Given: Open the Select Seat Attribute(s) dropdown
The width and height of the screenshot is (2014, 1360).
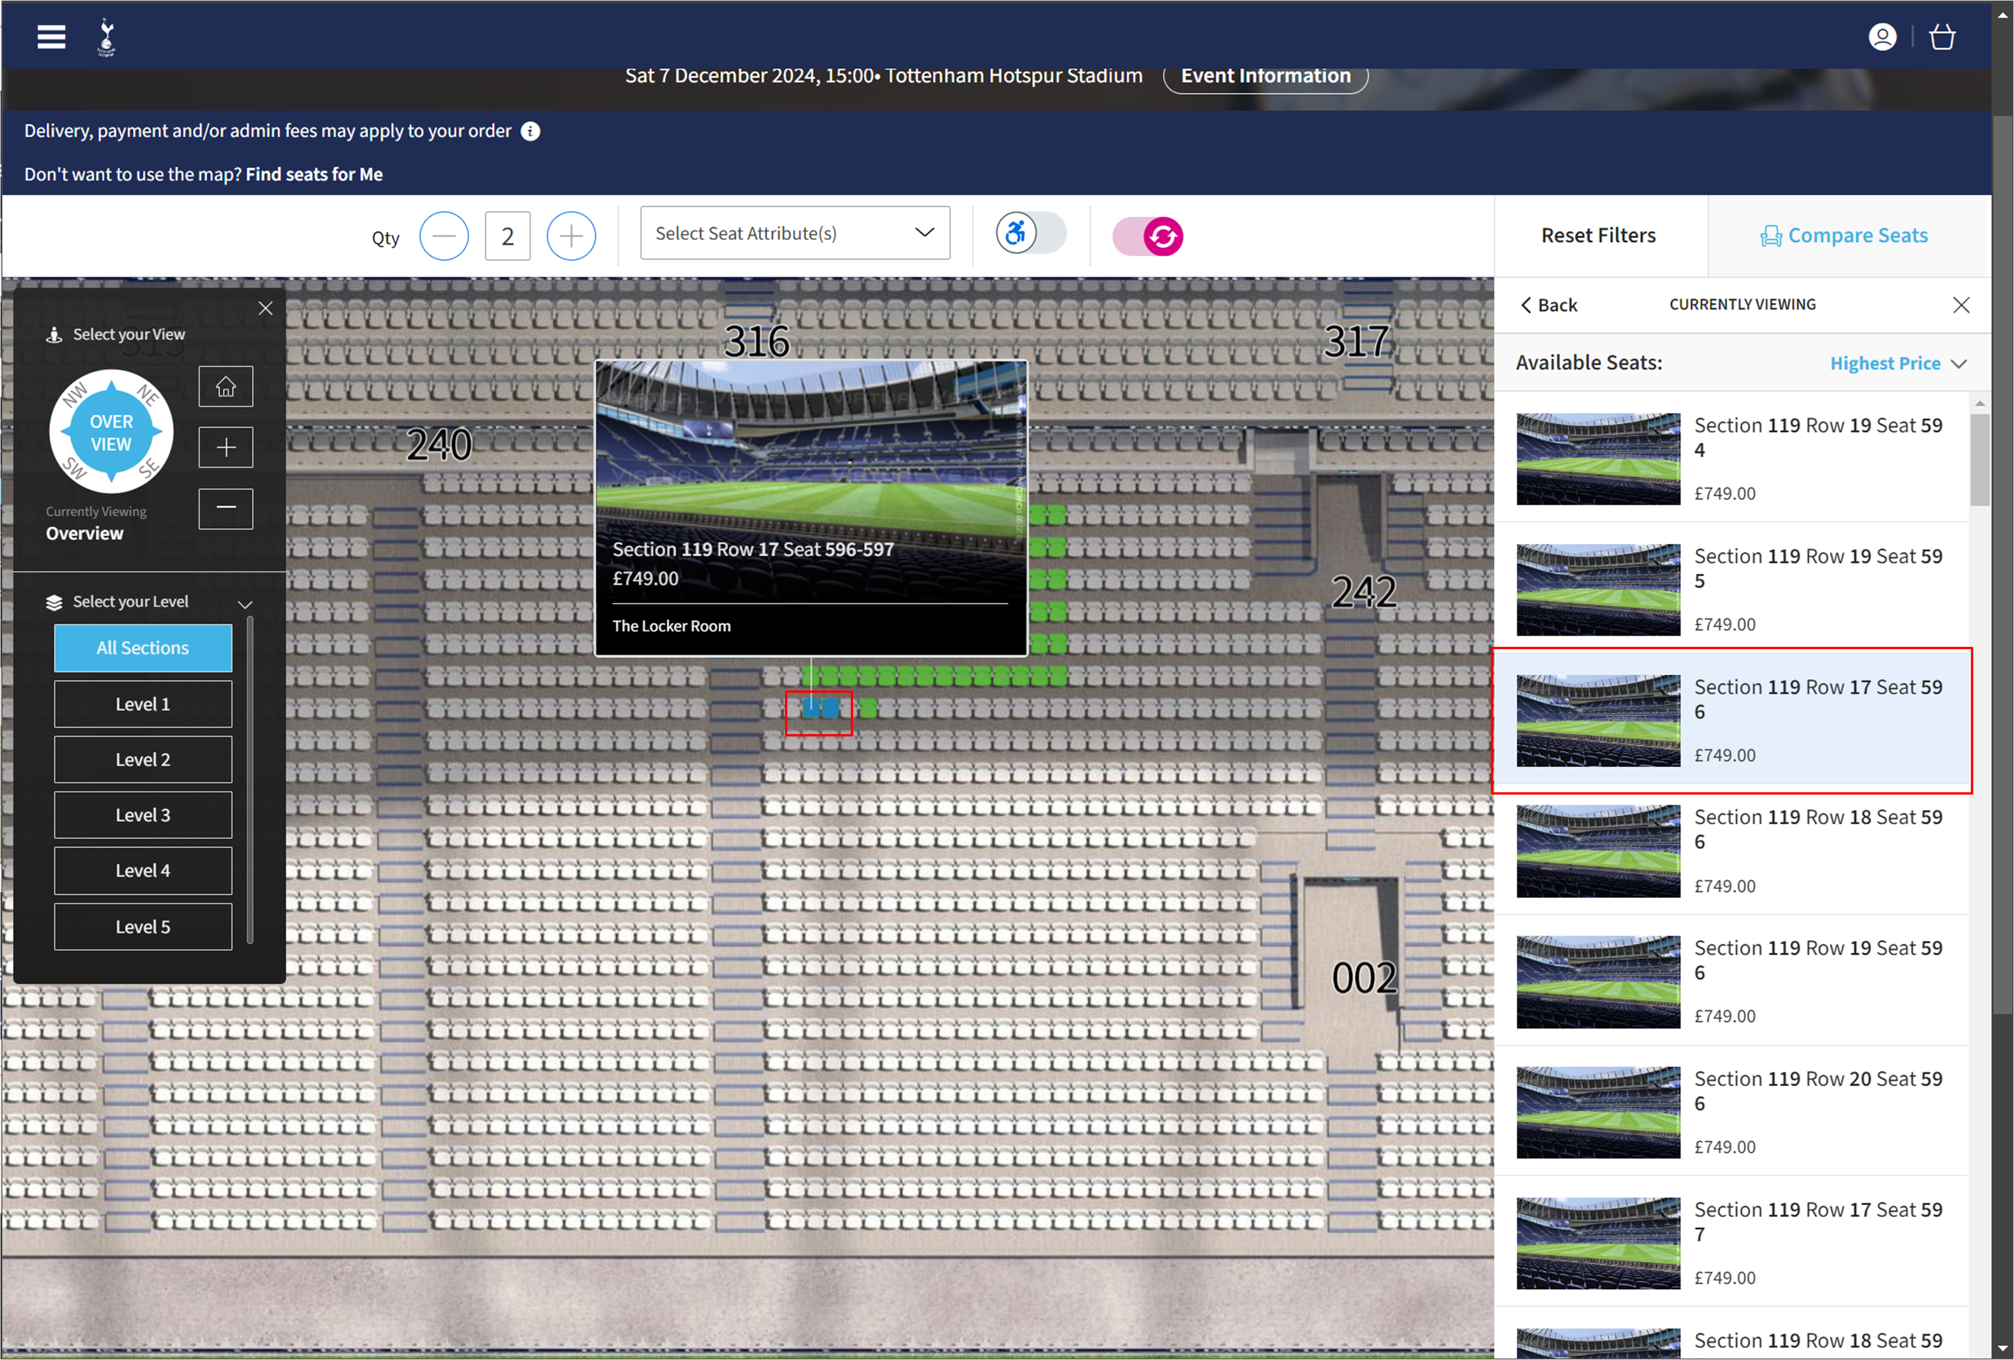Looking at the screenshot, I should click(x=794, y=233).
